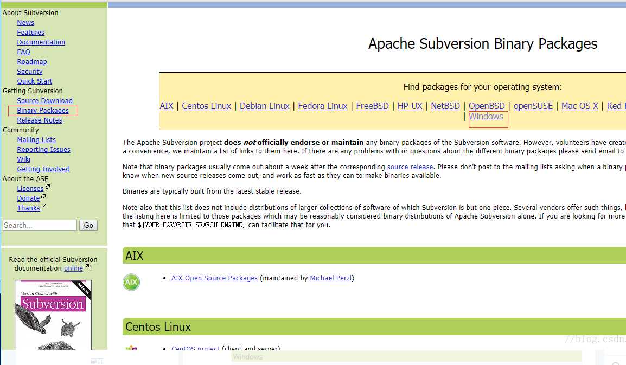Open the Security page link
Viewport: 626px width, 365px height.
pyautogui.click(x=30, y=72)
